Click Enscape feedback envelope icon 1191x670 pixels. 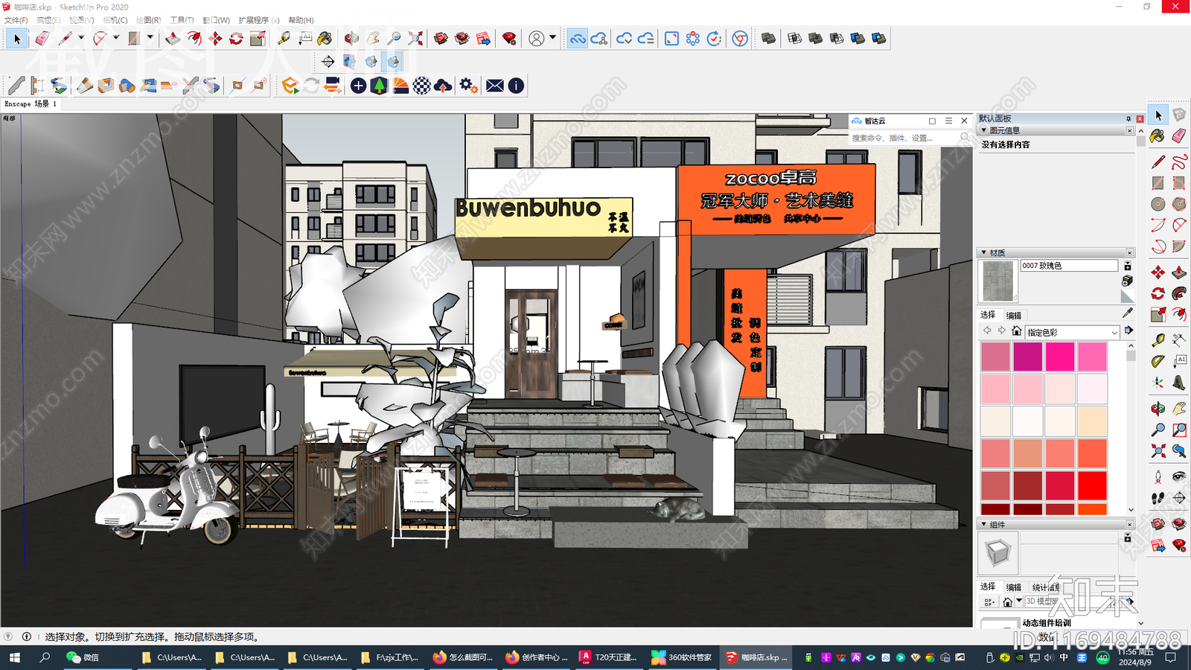[x=494, y=86]
